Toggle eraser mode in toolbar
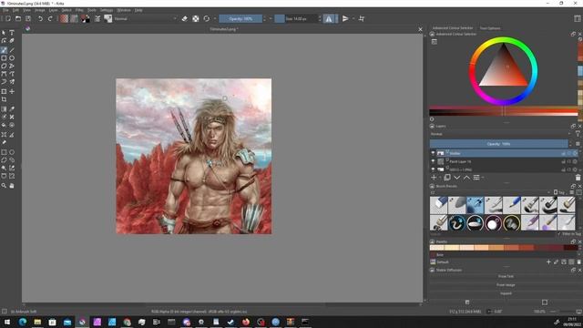 coord(185,18)
